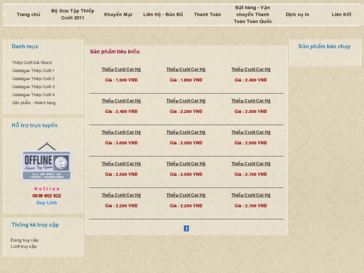Open Catalogue Thiệp Cưới 2
The height and width of the screenshot is (273, 364).
[x=34, y=79]
